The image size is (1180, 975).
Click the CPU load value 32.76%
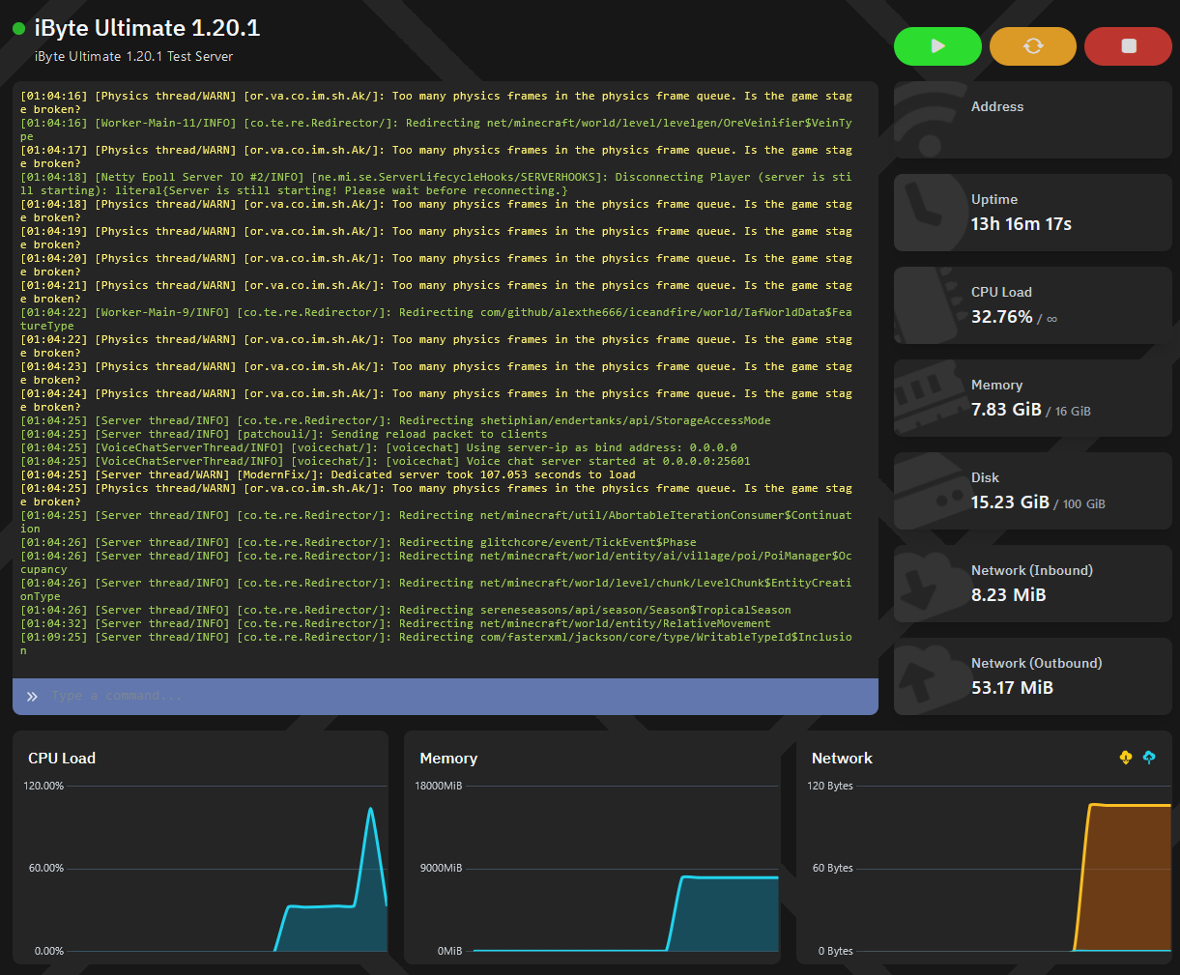(1002, 317)
